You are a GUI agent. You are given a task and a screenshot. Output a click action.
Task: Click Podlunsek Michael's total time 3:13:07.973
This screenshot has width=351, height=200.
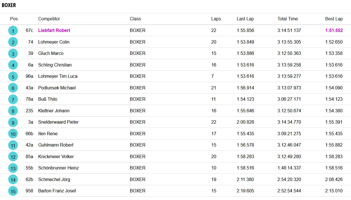289,88
